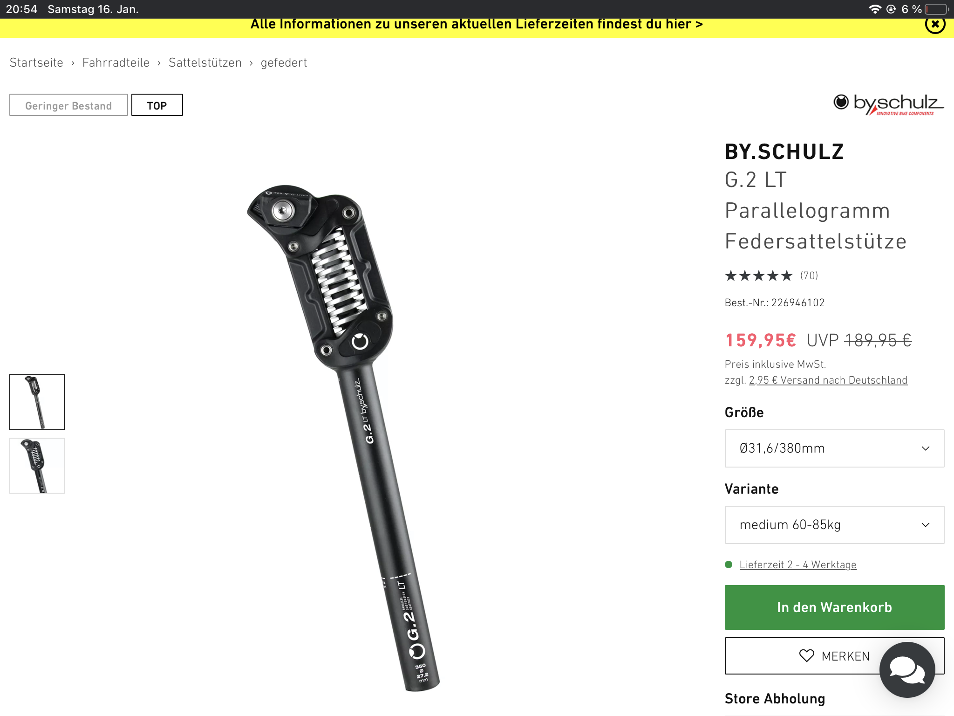Open Versand nach Deutschland shipping link
954x716 pixels.
coord(828,380)
